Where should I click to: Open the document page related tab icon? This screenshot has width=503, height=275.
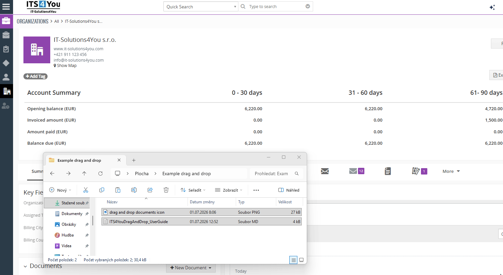(x=388, y=171)
